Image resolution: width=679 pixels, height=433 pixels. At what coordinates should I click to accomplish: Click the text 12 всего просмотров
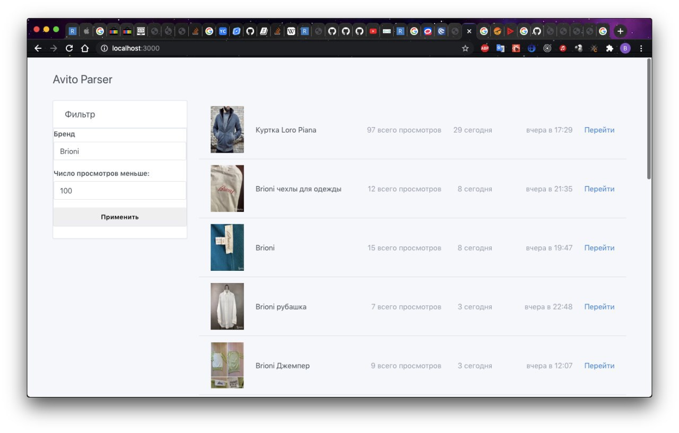point(404,189)
